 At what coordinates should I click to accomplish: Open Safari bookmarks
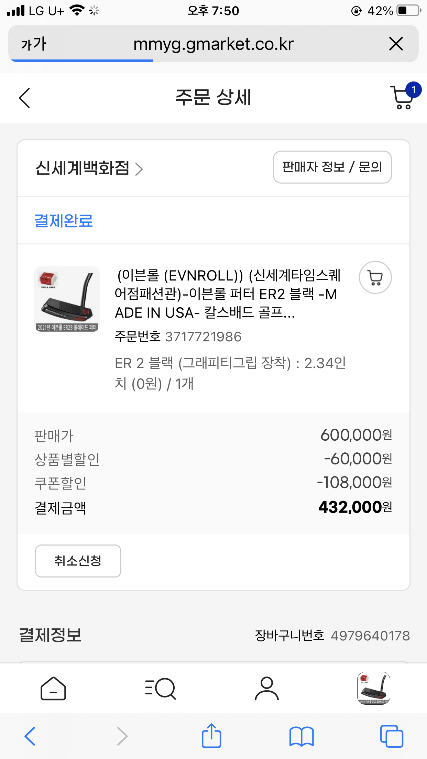point(302,736)
